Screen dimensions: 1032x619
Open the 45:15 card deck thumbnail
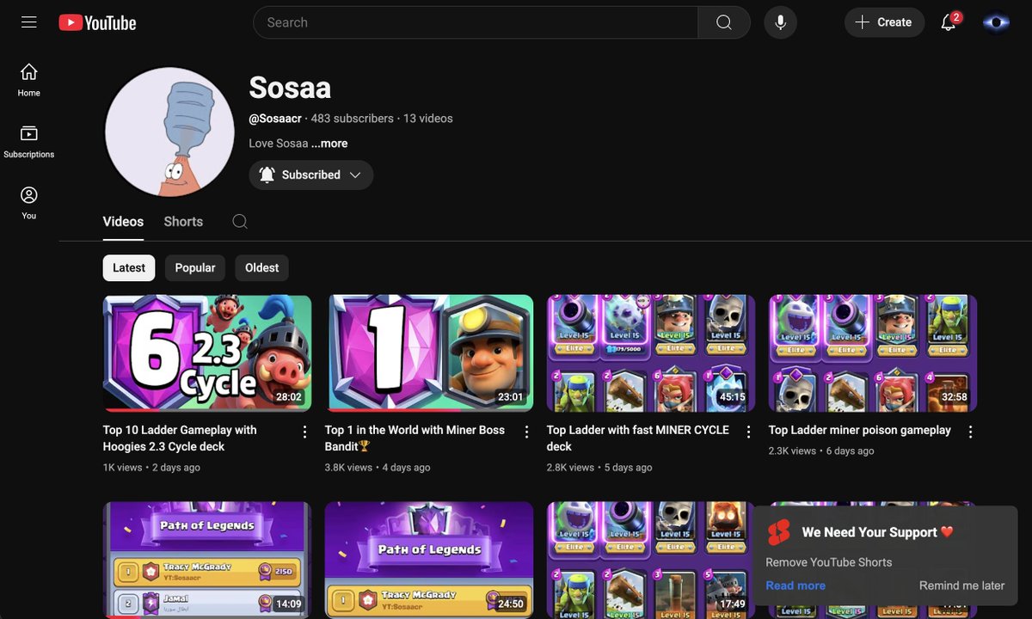click(651, 353)
